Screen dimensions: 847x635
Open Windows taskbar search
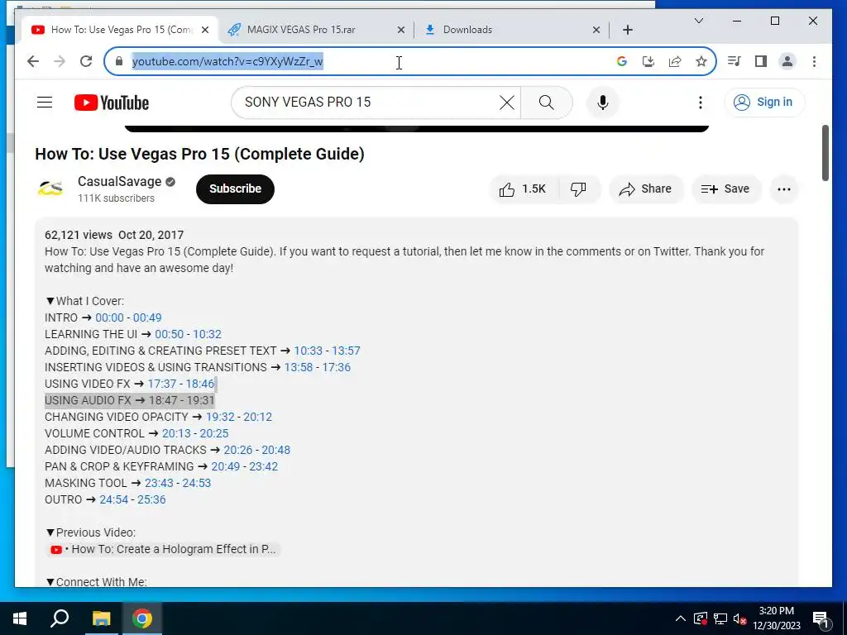[x=60, y=618]
